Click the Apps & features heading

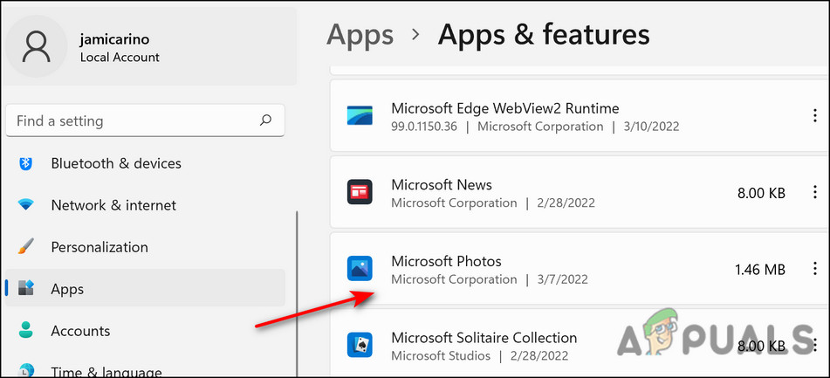point(544,35)
